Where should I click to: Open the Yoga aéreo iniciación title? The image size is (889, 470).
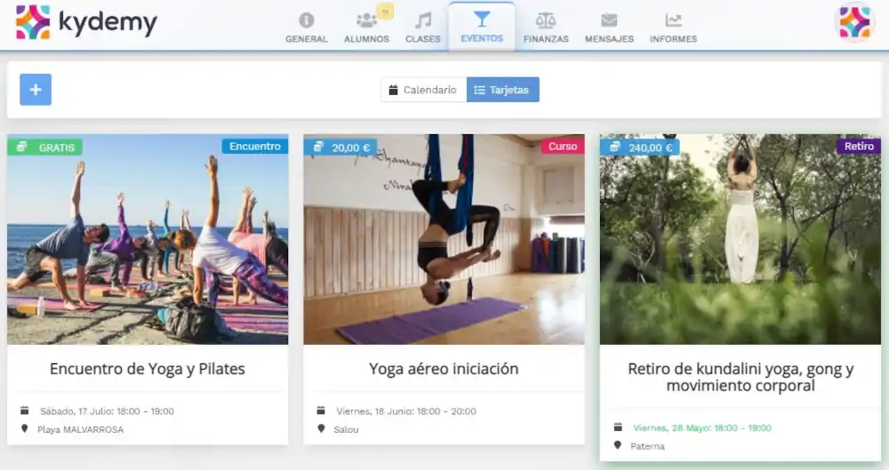click(x=444, y=369)
